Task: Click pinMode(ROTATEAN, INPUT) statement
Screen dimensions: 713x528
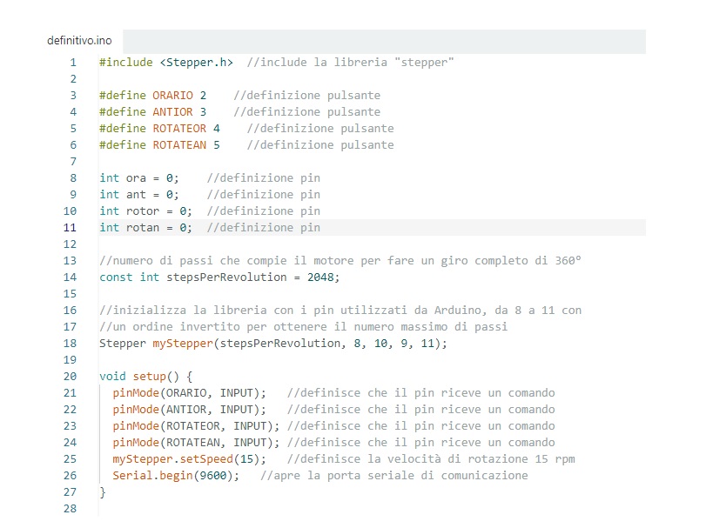Action: [197, 443]
